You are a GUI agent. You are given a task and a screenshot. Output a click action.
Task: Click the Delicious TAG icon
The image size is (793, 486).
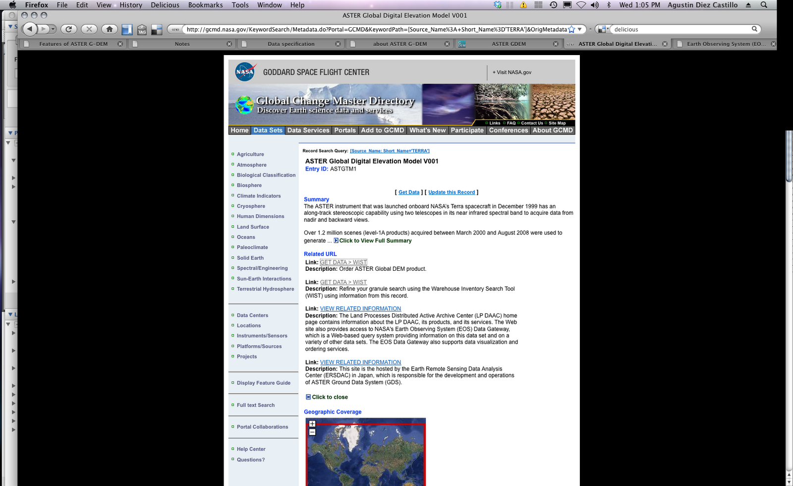click(x=142, y=30)
